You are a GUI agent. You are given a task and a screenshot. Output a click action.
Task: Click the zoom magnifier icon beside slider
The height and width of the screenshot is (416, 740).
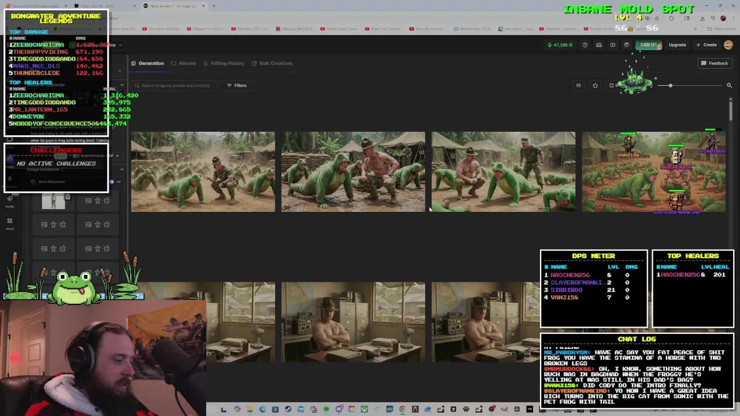pos(729,86)
